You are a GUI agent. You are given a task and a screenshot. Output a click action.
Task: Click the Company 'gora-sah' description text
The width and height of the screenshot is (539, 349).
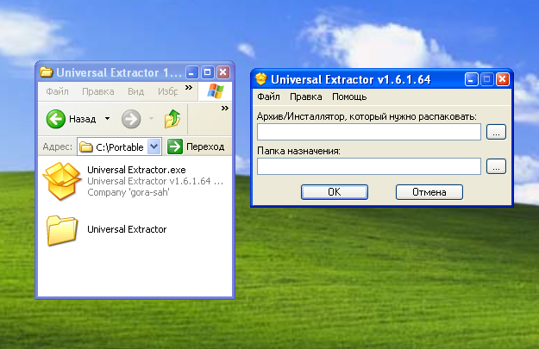click(128, 192)
